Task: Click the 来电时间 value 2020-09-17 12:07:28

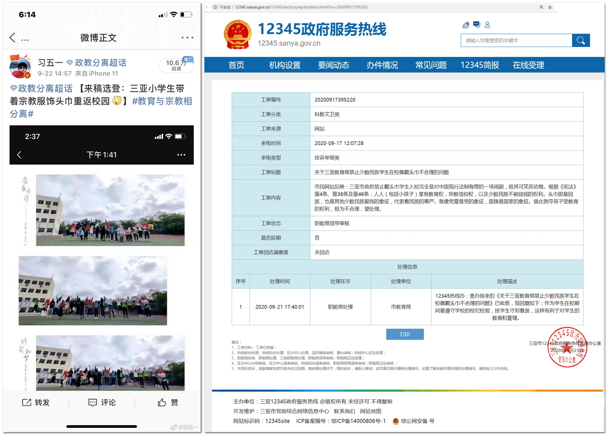Action: (339, 143)
